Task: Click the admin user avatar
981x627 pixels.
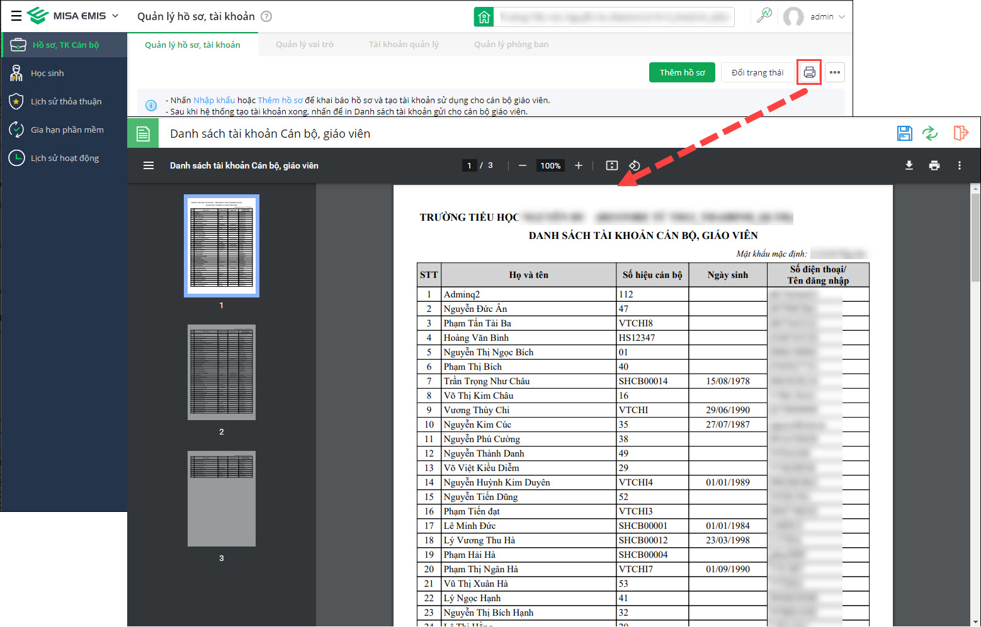Action: [793, 17]
